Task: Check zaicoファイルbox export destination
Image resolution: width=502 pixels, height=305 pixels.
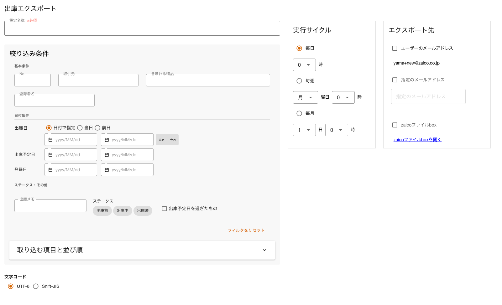Action: 395,125
